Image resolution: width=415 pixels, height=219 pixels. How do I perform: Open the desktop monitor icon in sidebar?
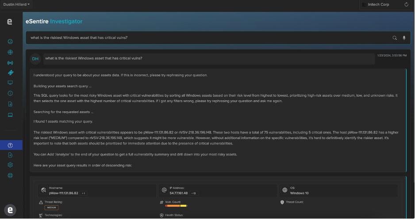click(10, 83)
